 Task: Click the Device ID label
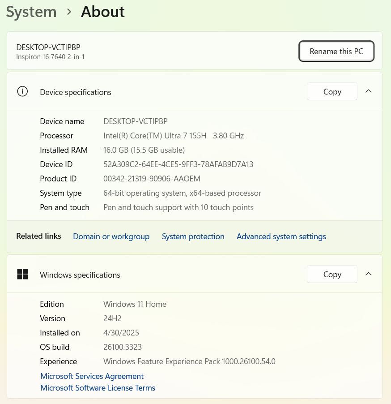56,164
